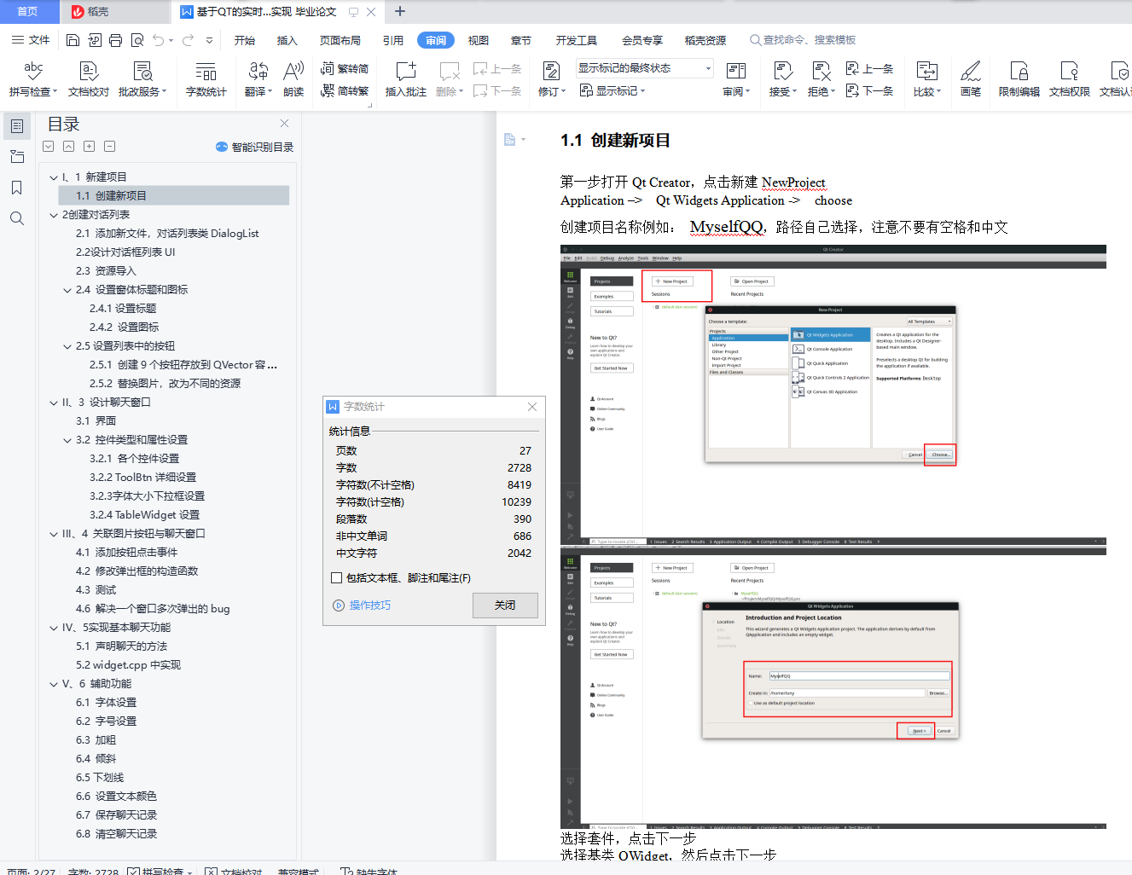Click 关闭 button in 字数统计 dialog
Viewport: 1132px width, 875px height.
coord(505,606)
